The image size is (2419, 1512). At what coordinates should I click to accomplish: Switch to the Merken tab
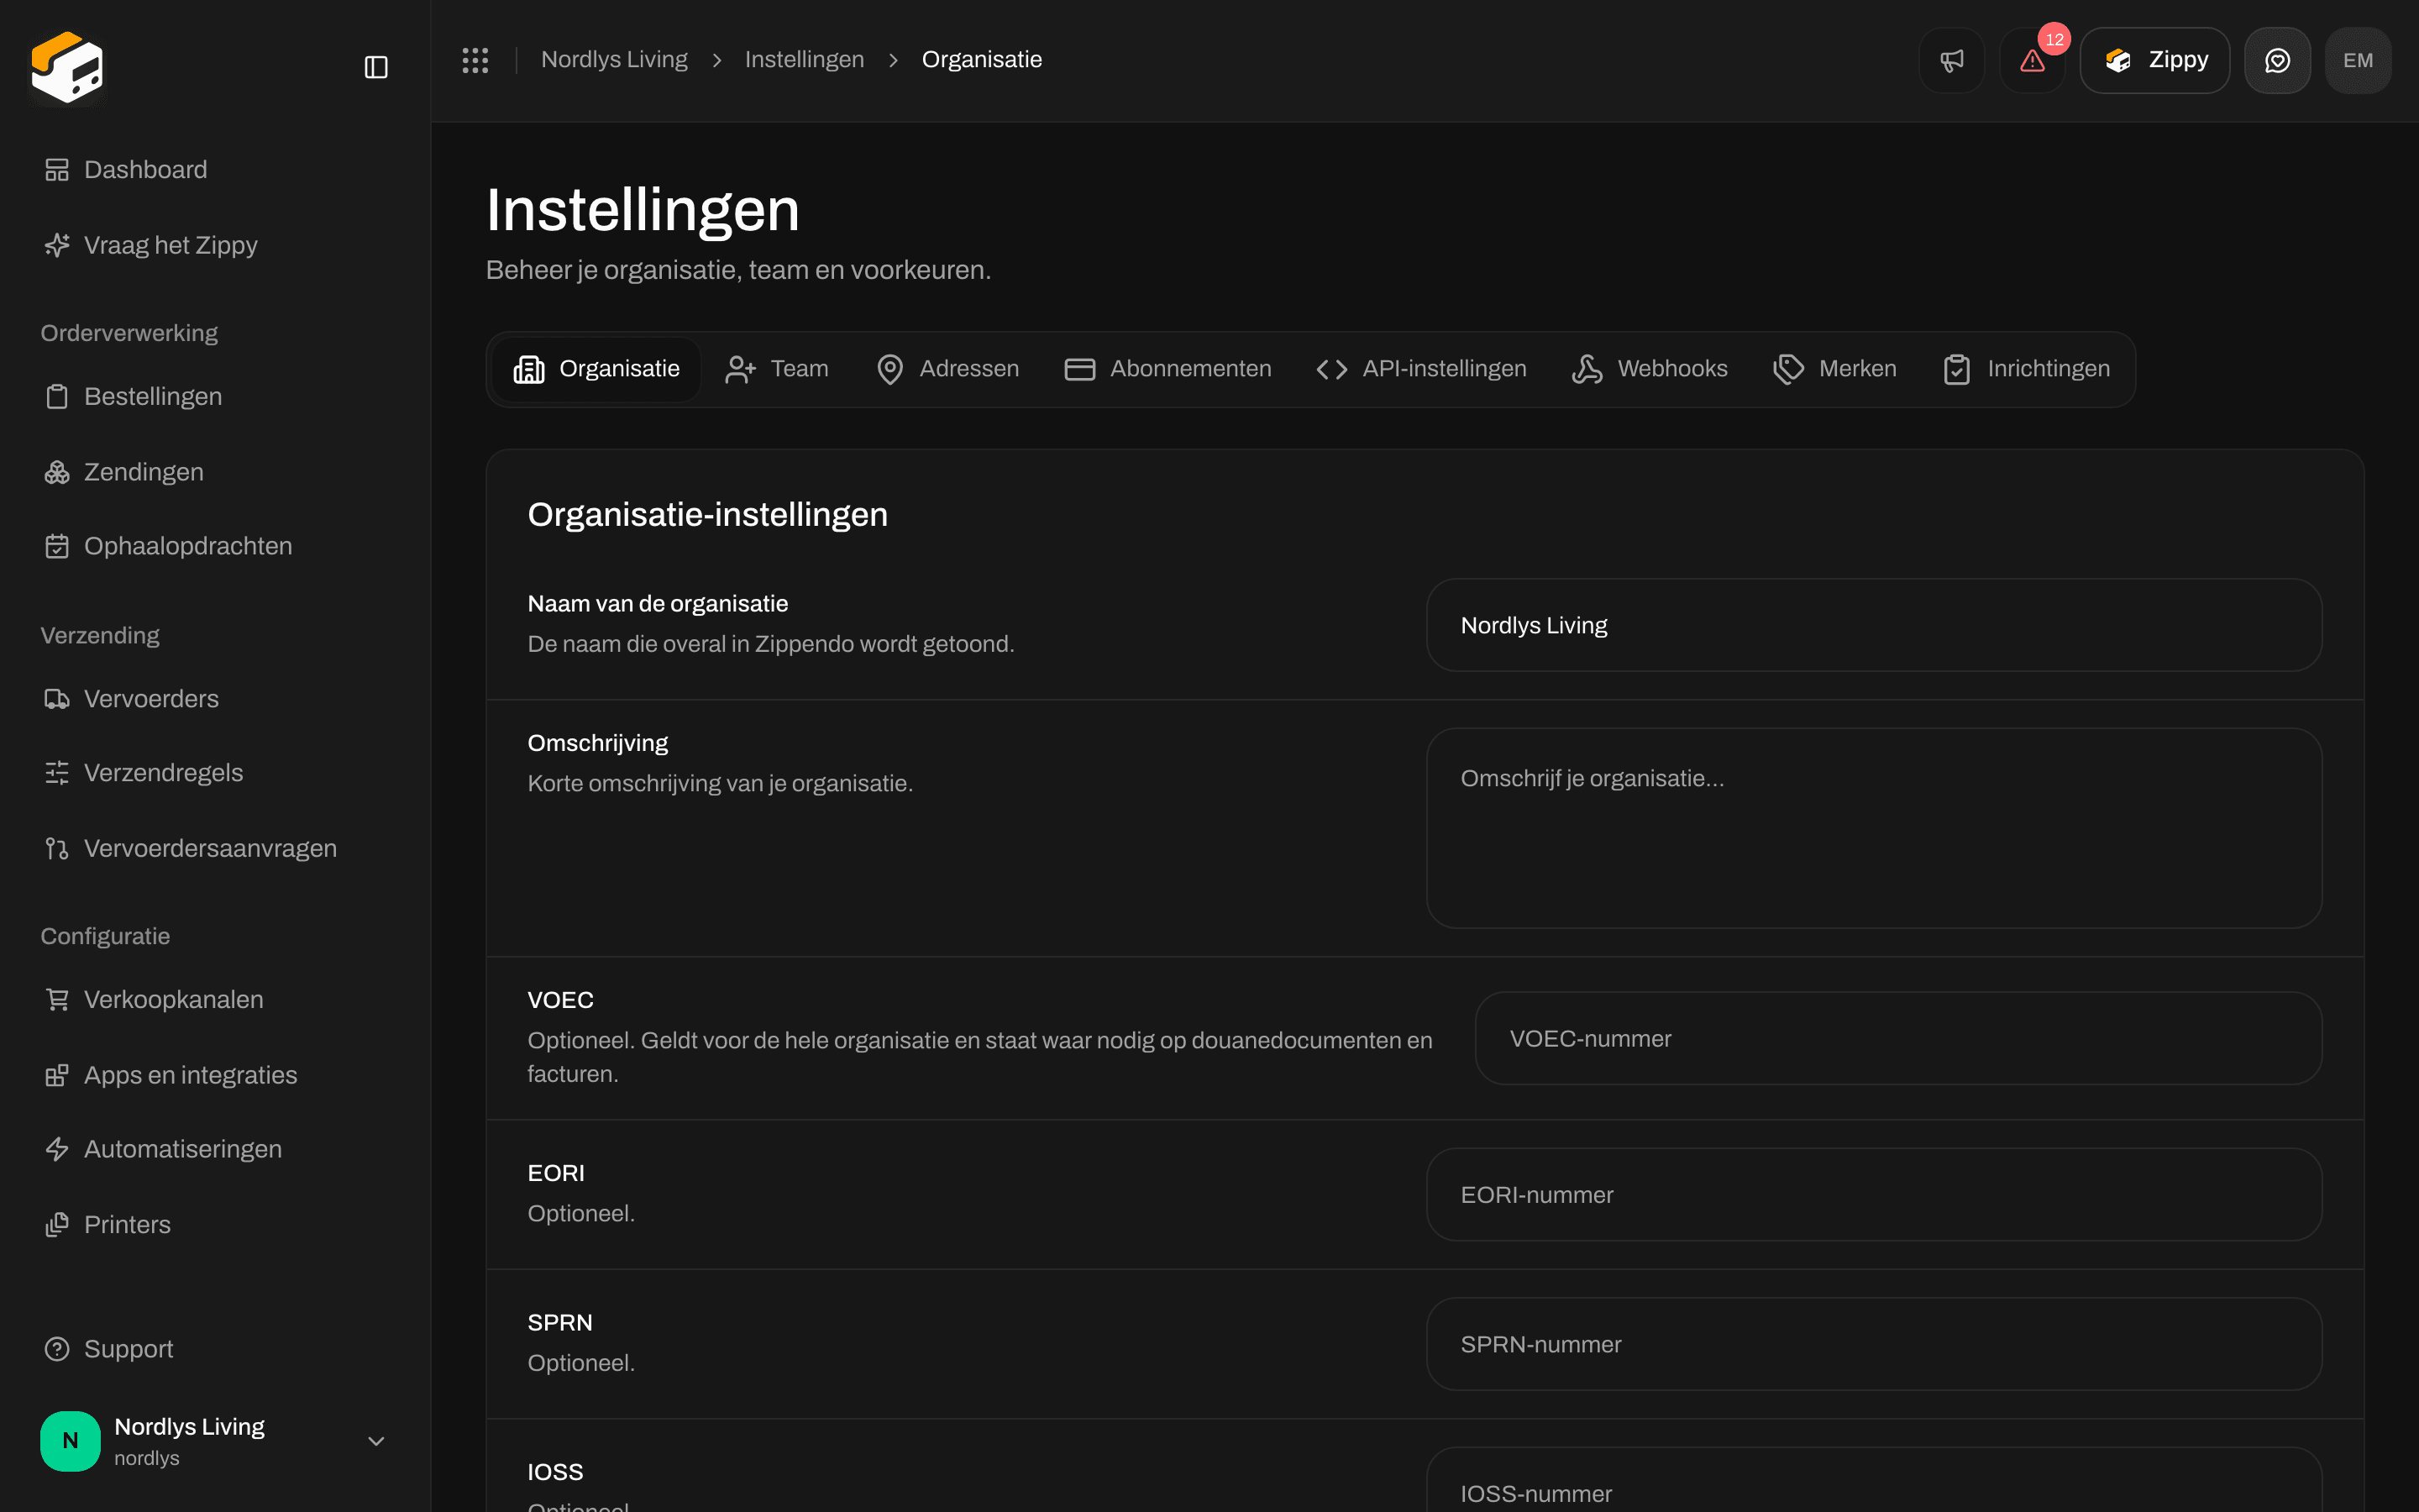pos(1834,369)
